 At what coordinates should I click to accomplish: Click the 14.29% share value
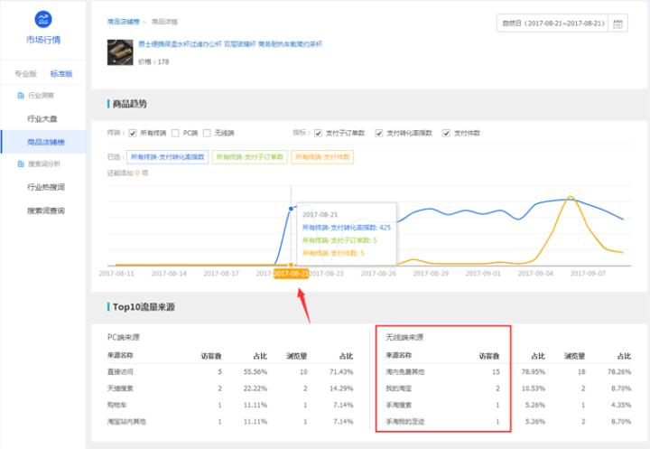pos(341,388)
